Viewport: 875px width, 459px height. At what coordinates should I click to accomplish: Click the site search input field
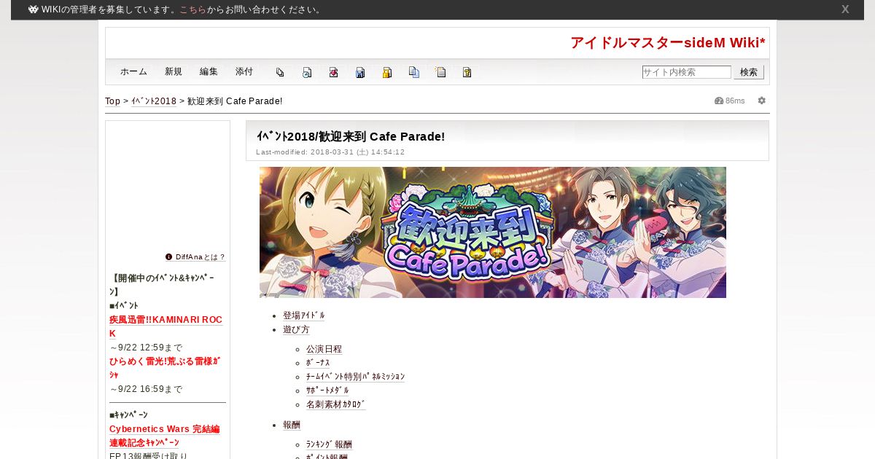point(686,72)
